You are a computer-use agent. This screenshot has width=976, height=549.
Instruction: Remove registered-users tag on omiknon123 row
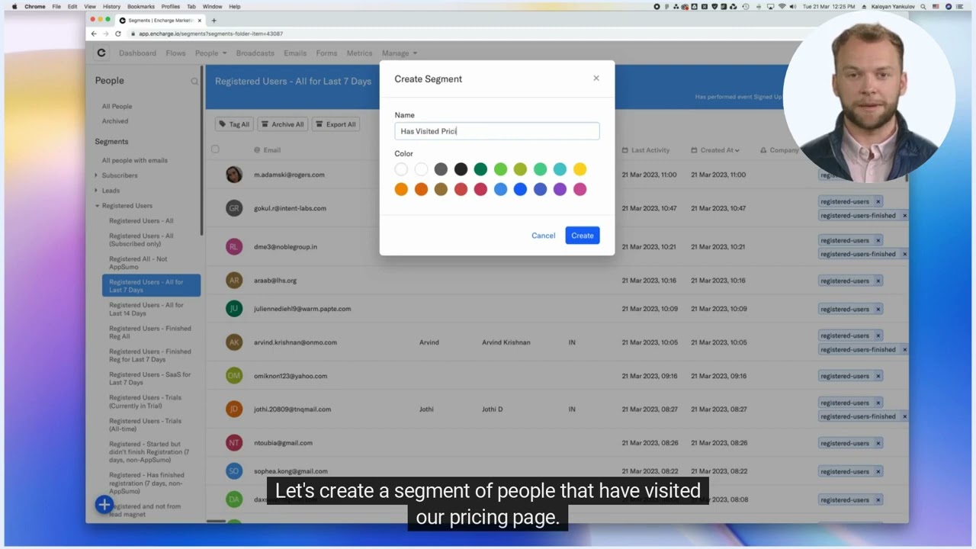click(x=878, y=376)
